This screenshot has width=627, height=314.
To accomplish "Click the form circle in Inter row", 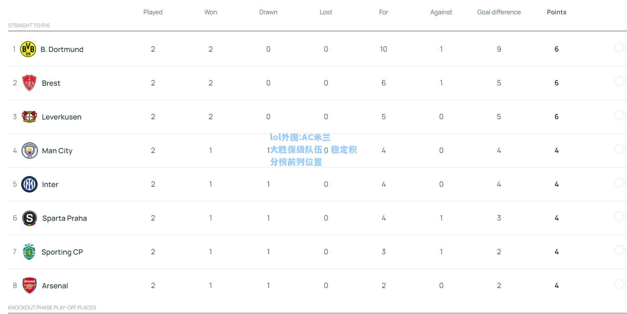I will (x=619, y=183).
